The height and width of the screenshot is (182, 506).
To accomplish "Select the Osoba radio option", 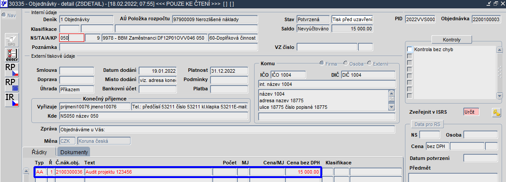I will point(345,63).
